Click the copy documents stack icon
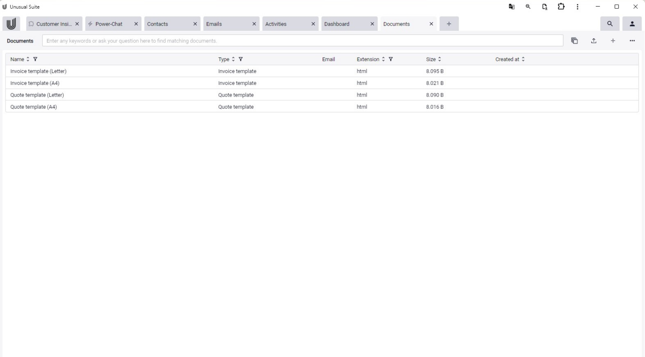 (574, 41)
